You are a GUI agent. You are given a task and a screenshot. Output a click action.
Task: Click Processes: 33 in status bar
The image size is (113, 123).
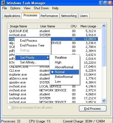(x=11, y=121)
